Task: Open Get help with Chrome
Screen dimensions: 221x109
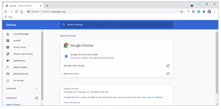Action: [x=117, y=66]
